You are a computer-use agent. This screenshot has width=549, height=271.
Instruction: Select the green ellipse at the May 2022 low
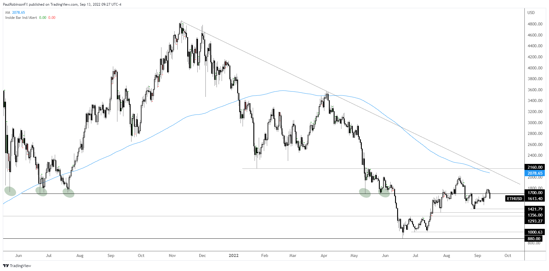[x=365, y=193]
